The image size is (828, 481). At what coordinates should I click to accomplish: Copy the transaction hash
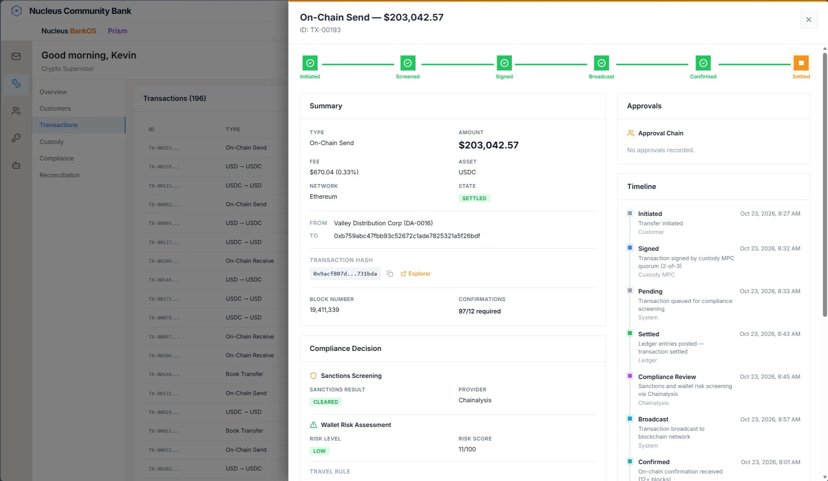(390, 274)
